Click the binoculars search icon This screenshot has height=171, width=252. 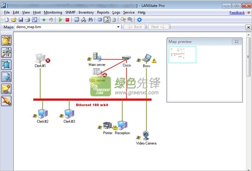click(90, 20)
